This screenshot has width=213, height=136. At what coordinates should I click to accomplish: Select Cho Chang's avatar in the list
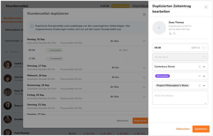tap(7, 78)
